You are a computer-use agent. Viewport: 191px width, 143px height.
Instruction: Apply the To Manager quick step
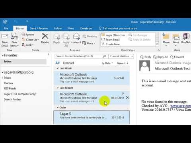[138, 35]
